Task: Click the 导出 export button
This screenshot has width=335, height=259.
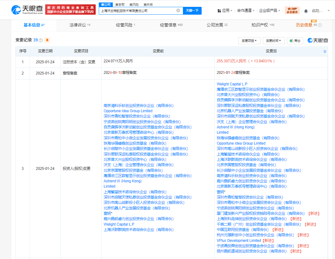Action: (x=295, y=41)
